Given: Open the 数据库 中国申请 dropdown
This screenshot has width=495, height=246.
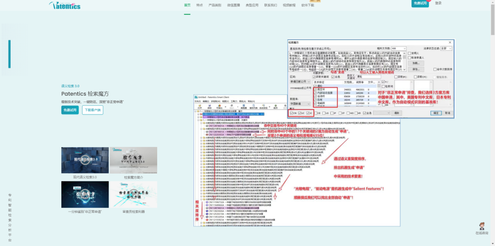Looking at the screenshot, I should pyautogui.click(x=300, y=104).
